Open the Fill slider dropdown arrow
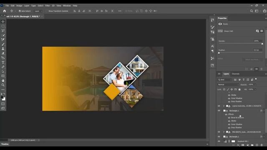 point(255,89)
